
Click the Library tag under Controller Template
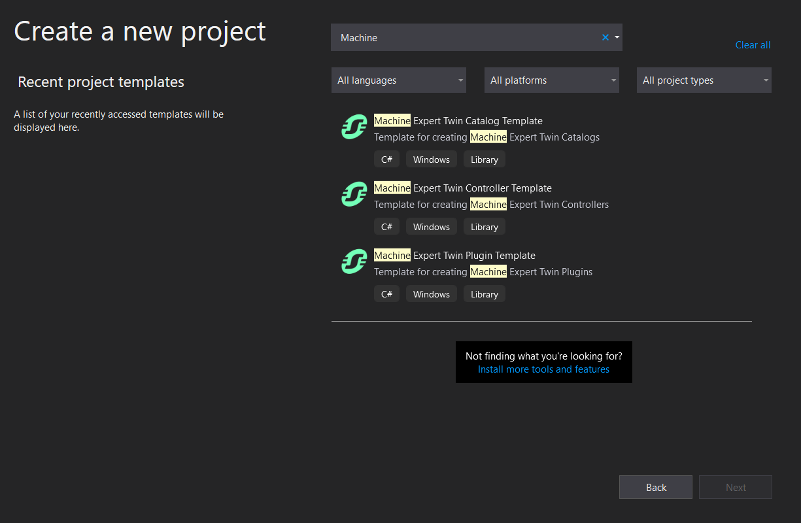[485, 227]
